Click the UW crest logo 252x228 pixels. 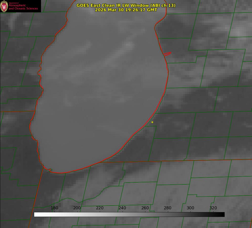[x=4, y=6]
